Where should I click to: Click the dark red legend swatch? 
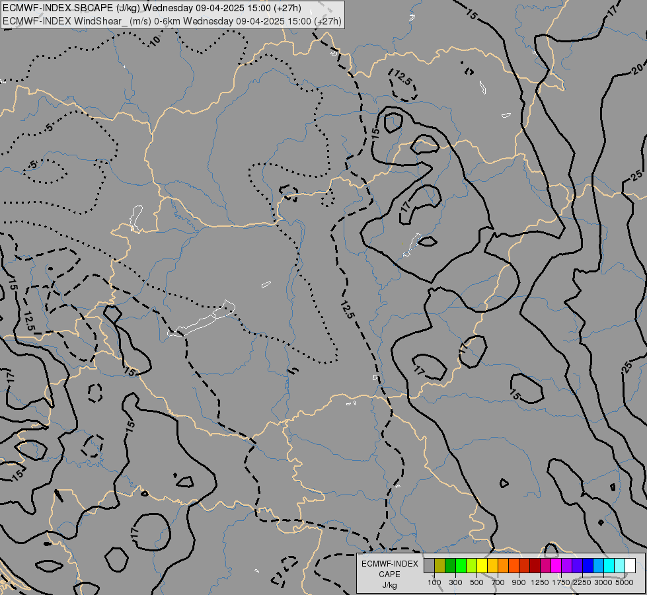[x=535, y=566]
